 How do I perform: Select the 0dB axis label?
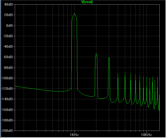[x=9, y=26]
